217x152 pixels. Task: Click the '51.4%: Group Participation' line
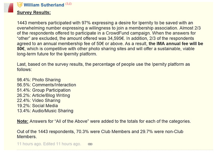point(43,90)
